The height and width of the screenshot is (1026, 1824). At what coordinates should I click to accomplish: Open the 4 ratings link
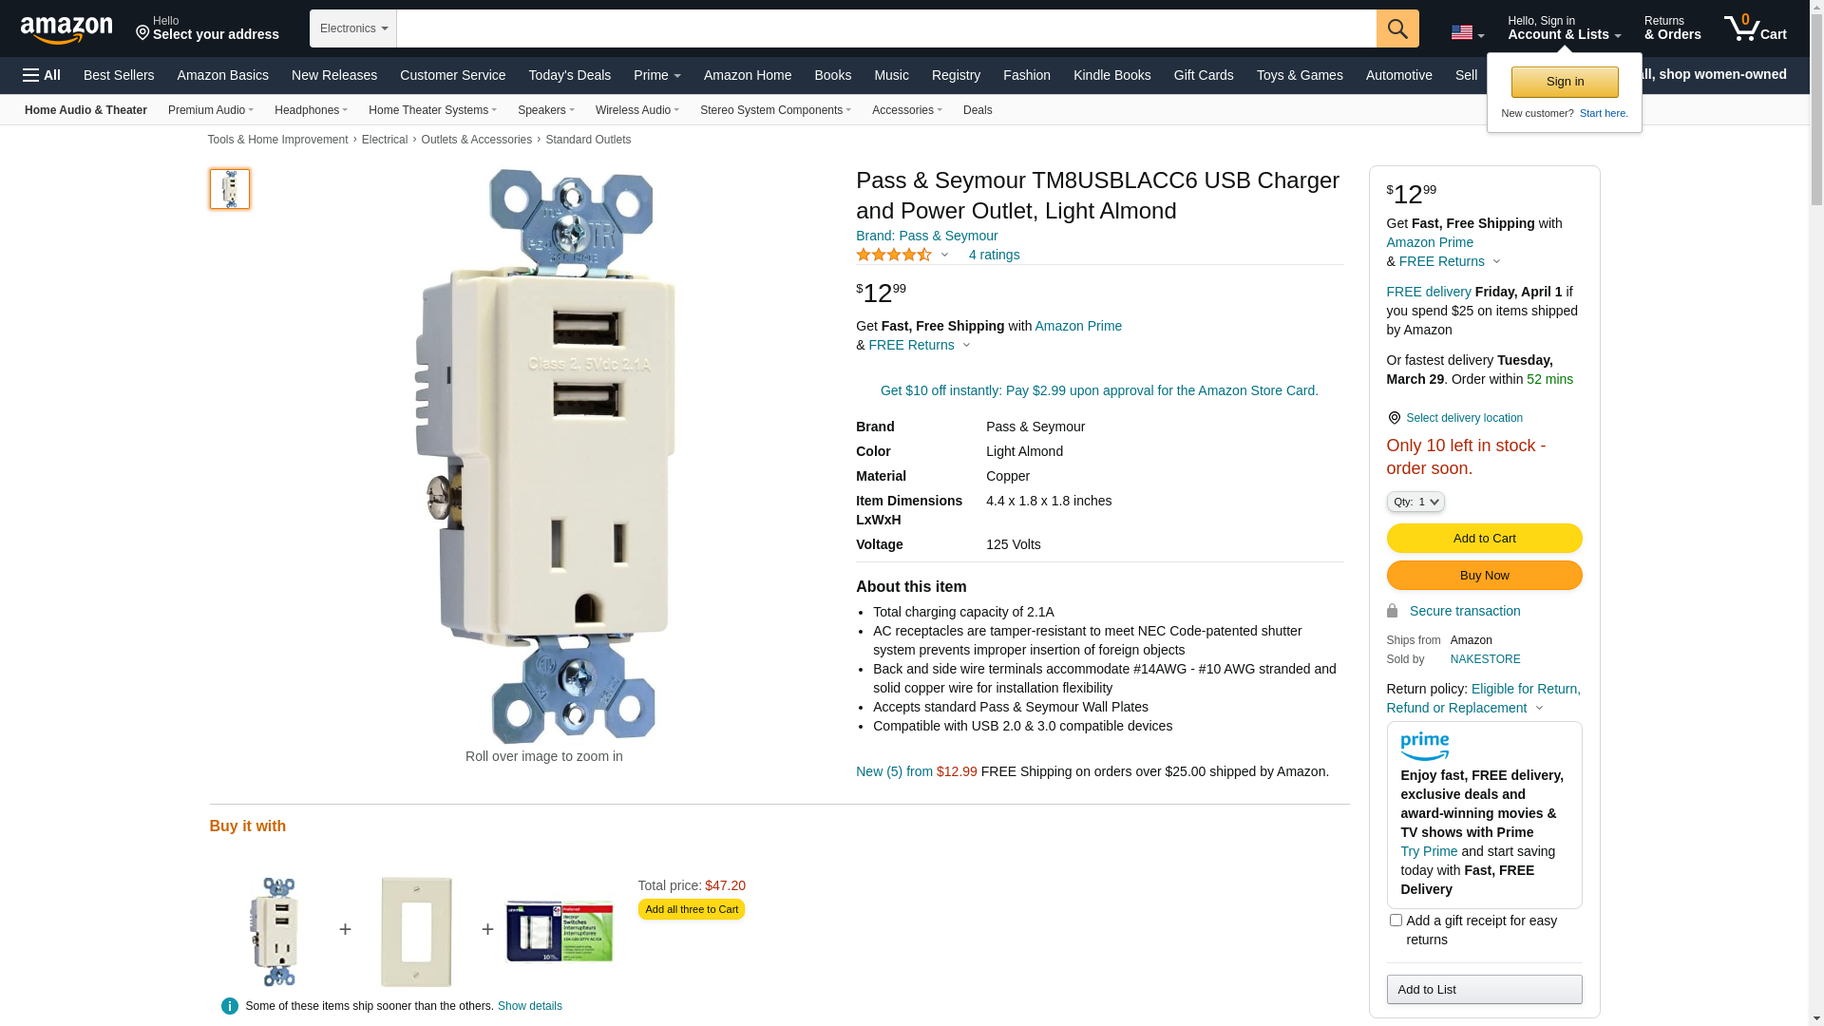point(994,255)
